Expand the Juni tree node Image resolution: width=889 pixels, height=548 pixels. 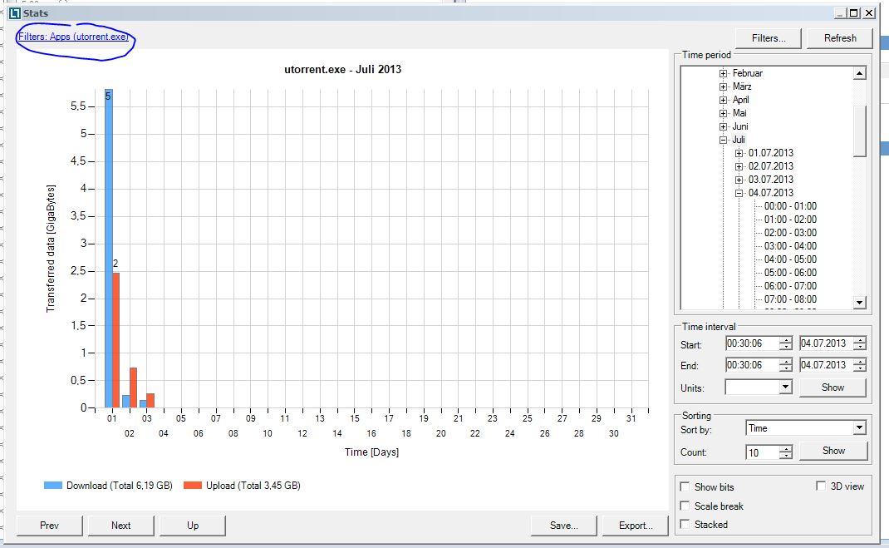pos(723,126)
